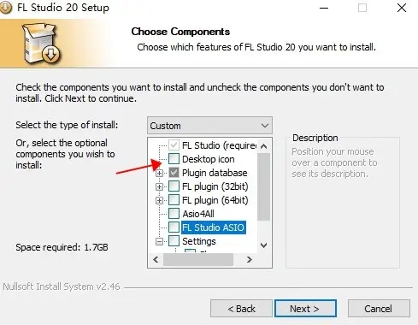Click the vertical scrollbar thumb in components list
The image size is (418, 325).
[x=264, y=186]
